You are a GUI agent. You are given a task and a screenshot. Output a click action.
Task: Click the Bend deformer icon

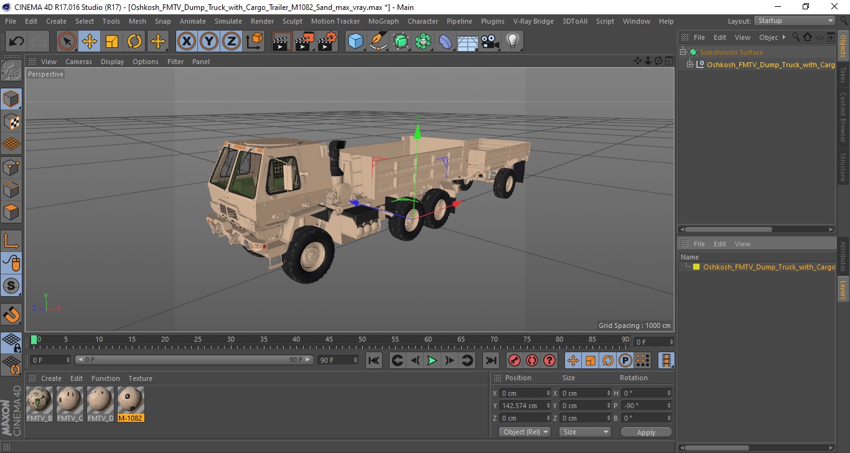coord(446,42)
